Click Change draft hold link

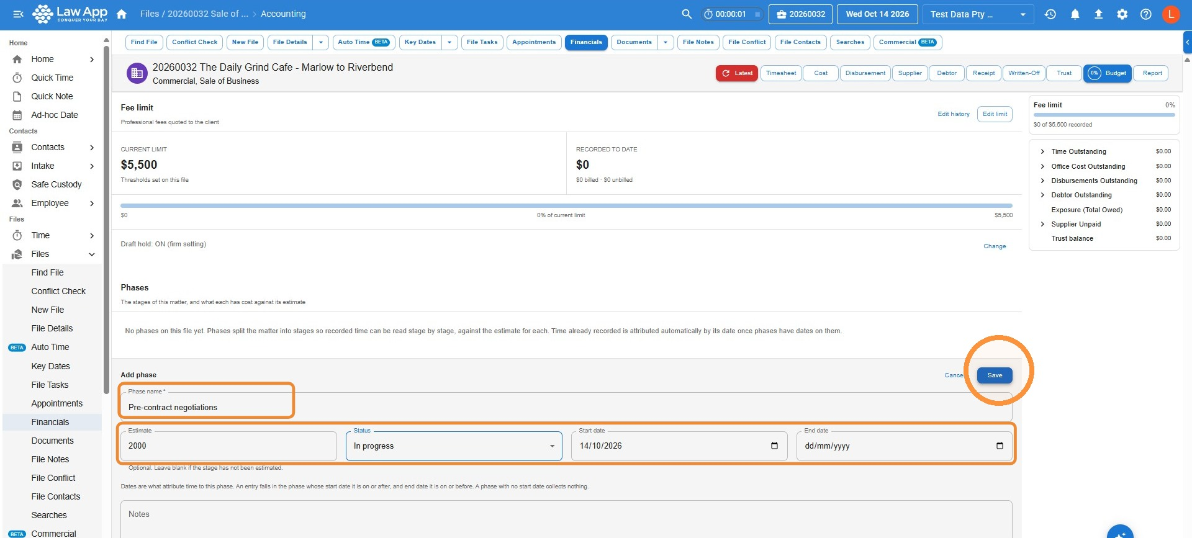[995, 246]
